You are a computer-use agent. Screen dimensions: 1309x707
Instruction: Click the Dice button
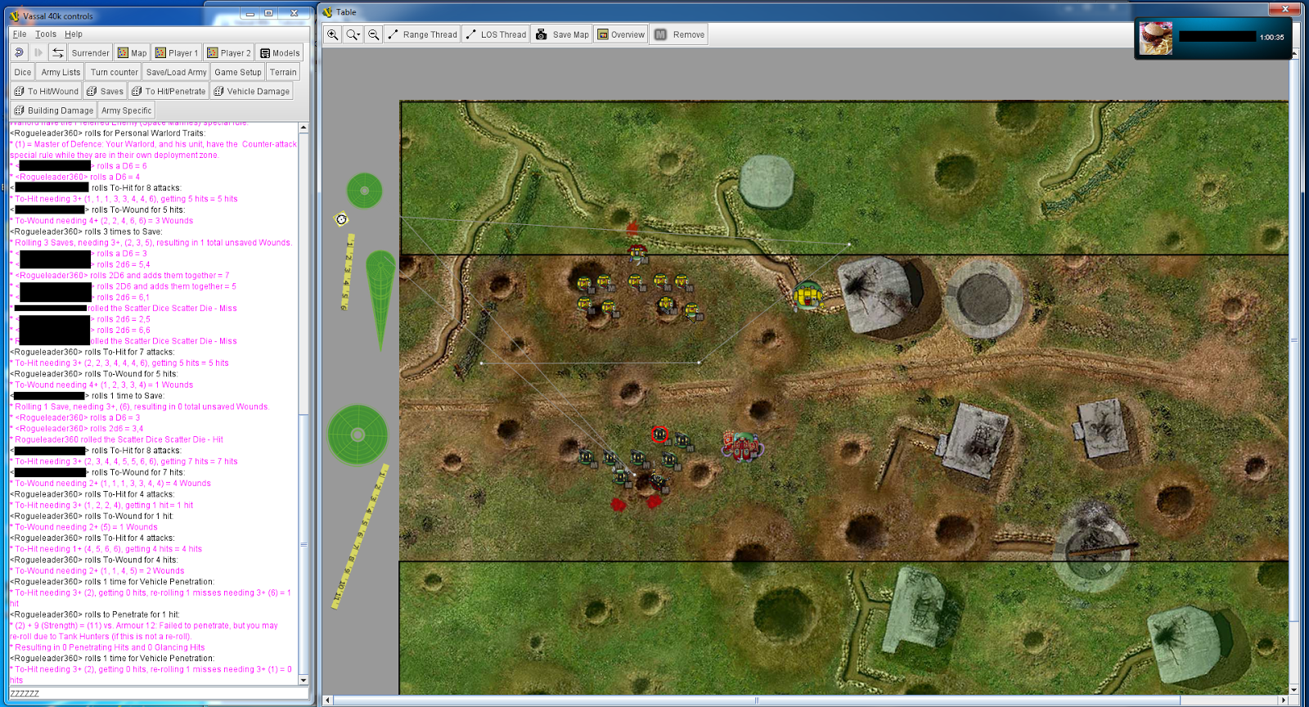coord(23,72)
